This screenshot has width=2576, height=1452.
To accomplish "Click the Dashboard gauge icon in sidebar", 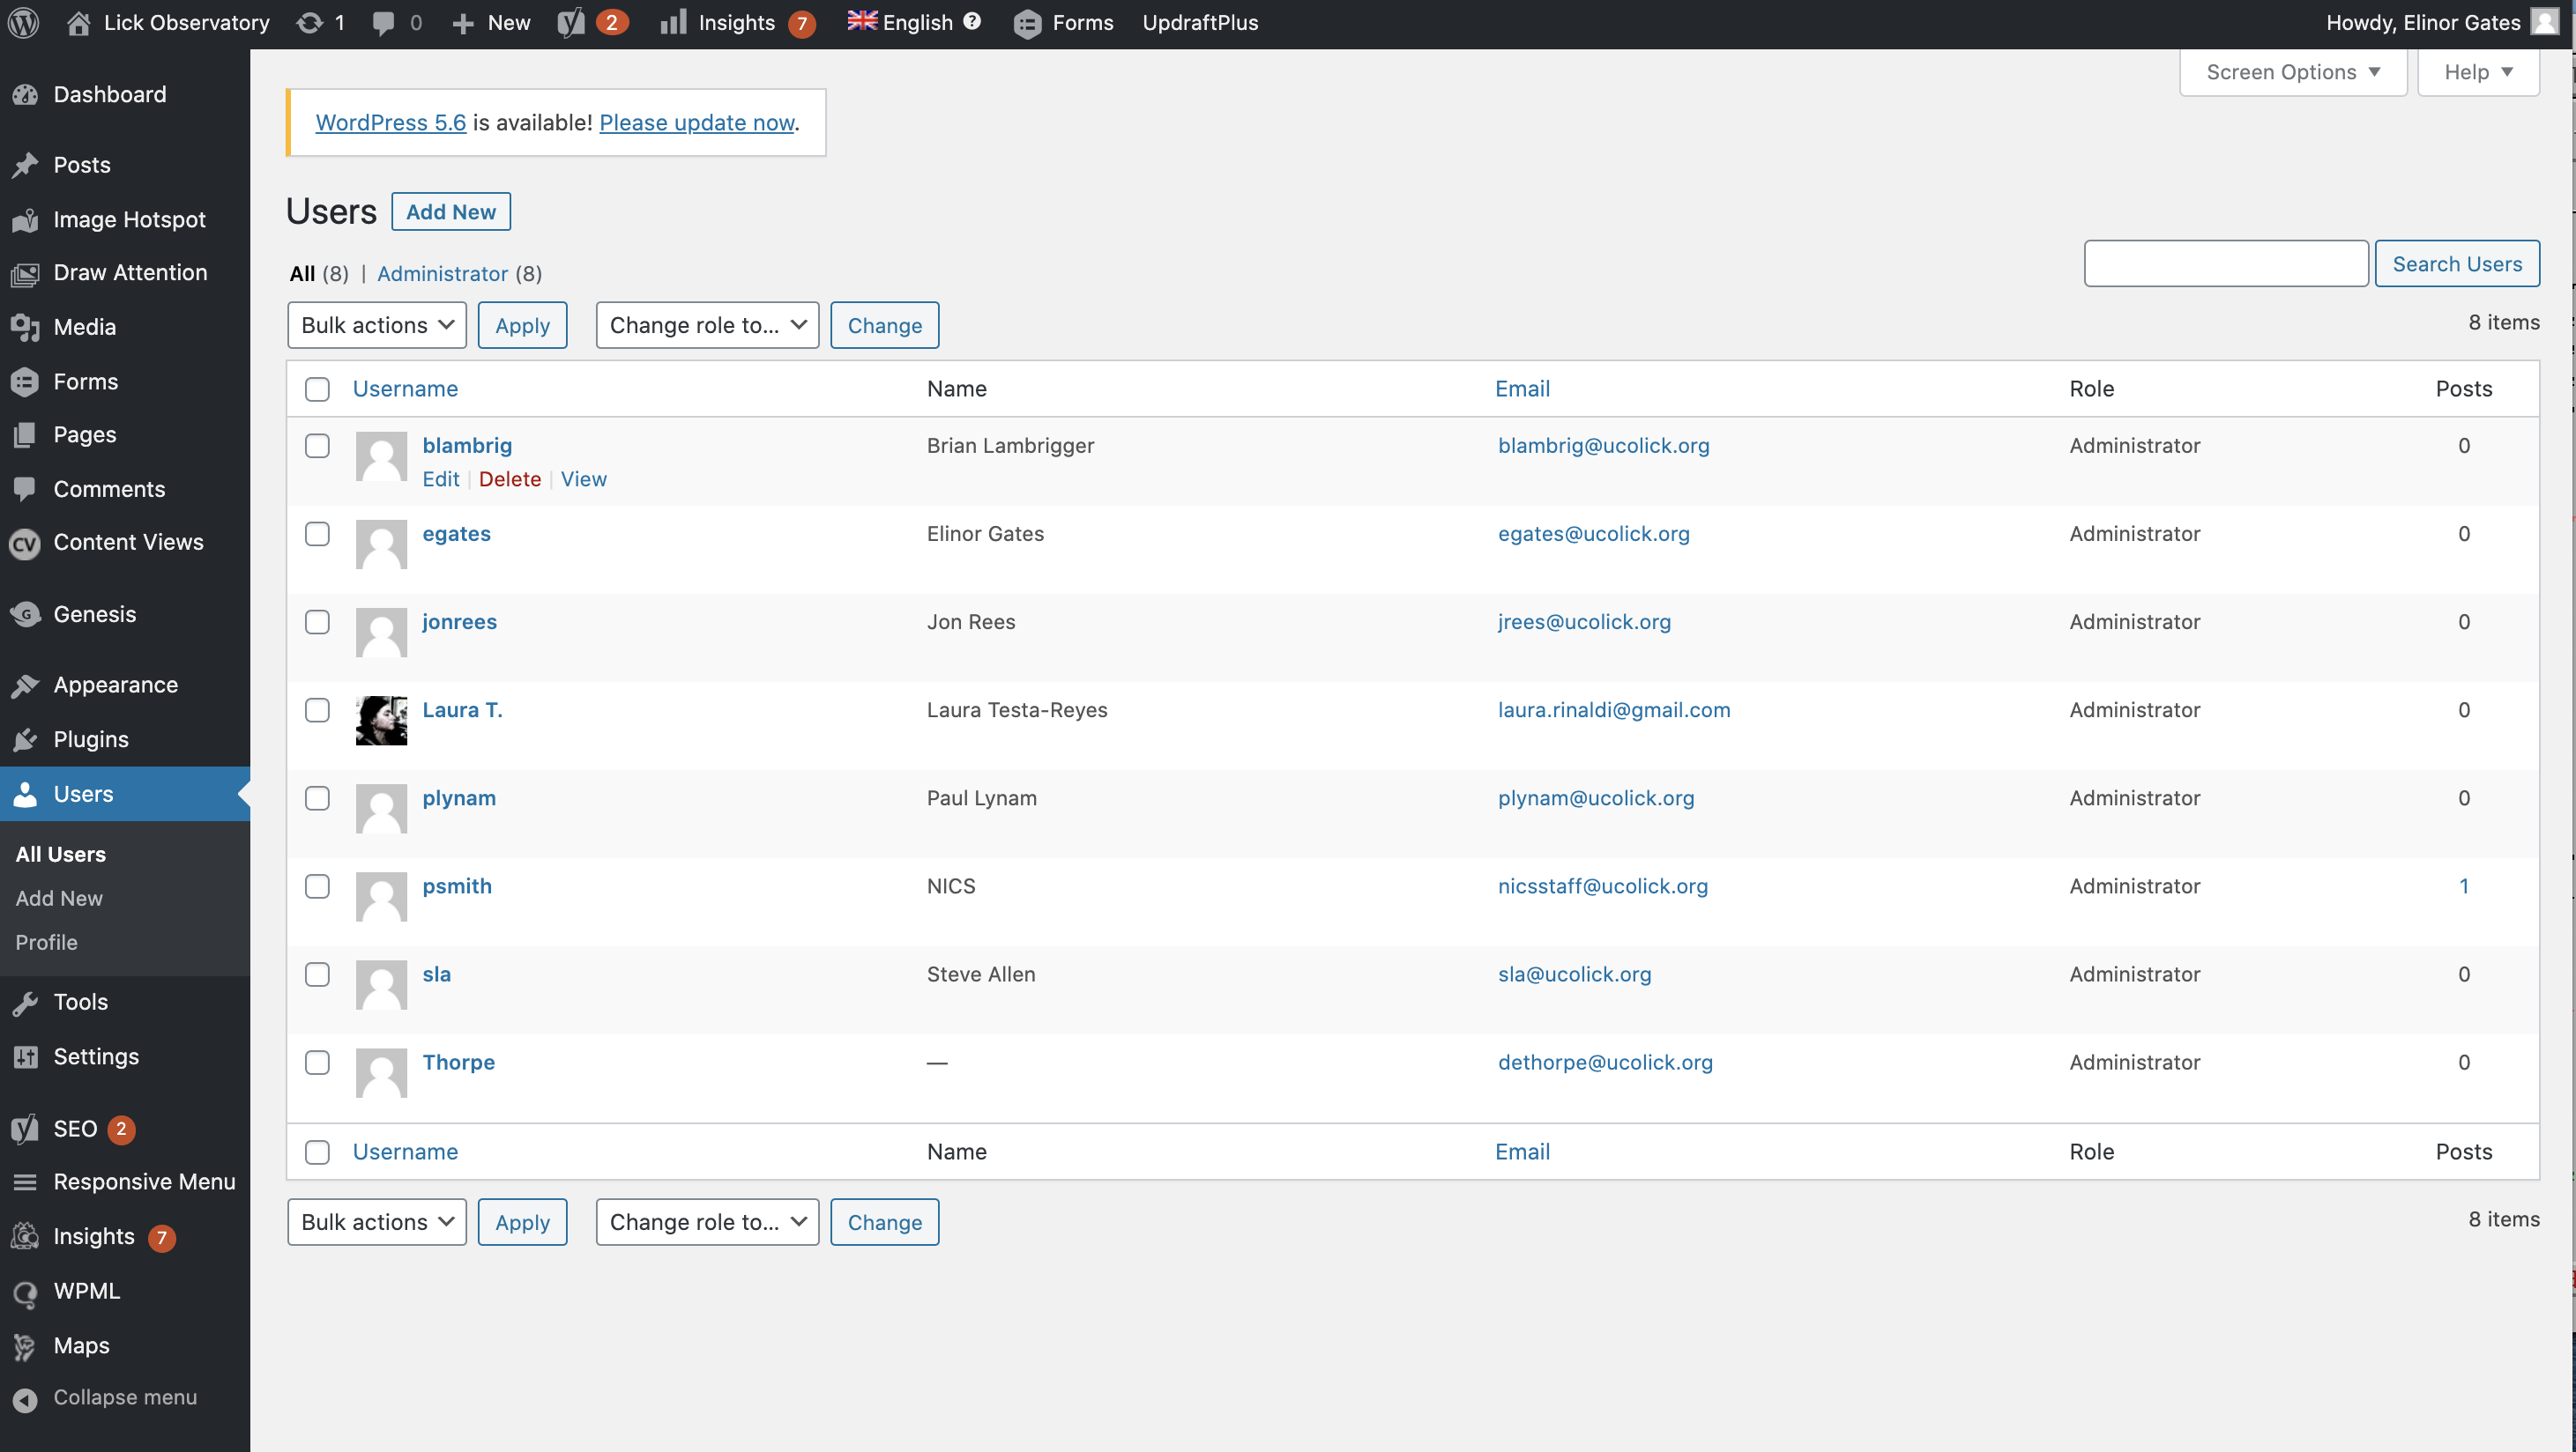I will (x=25, y=95).
